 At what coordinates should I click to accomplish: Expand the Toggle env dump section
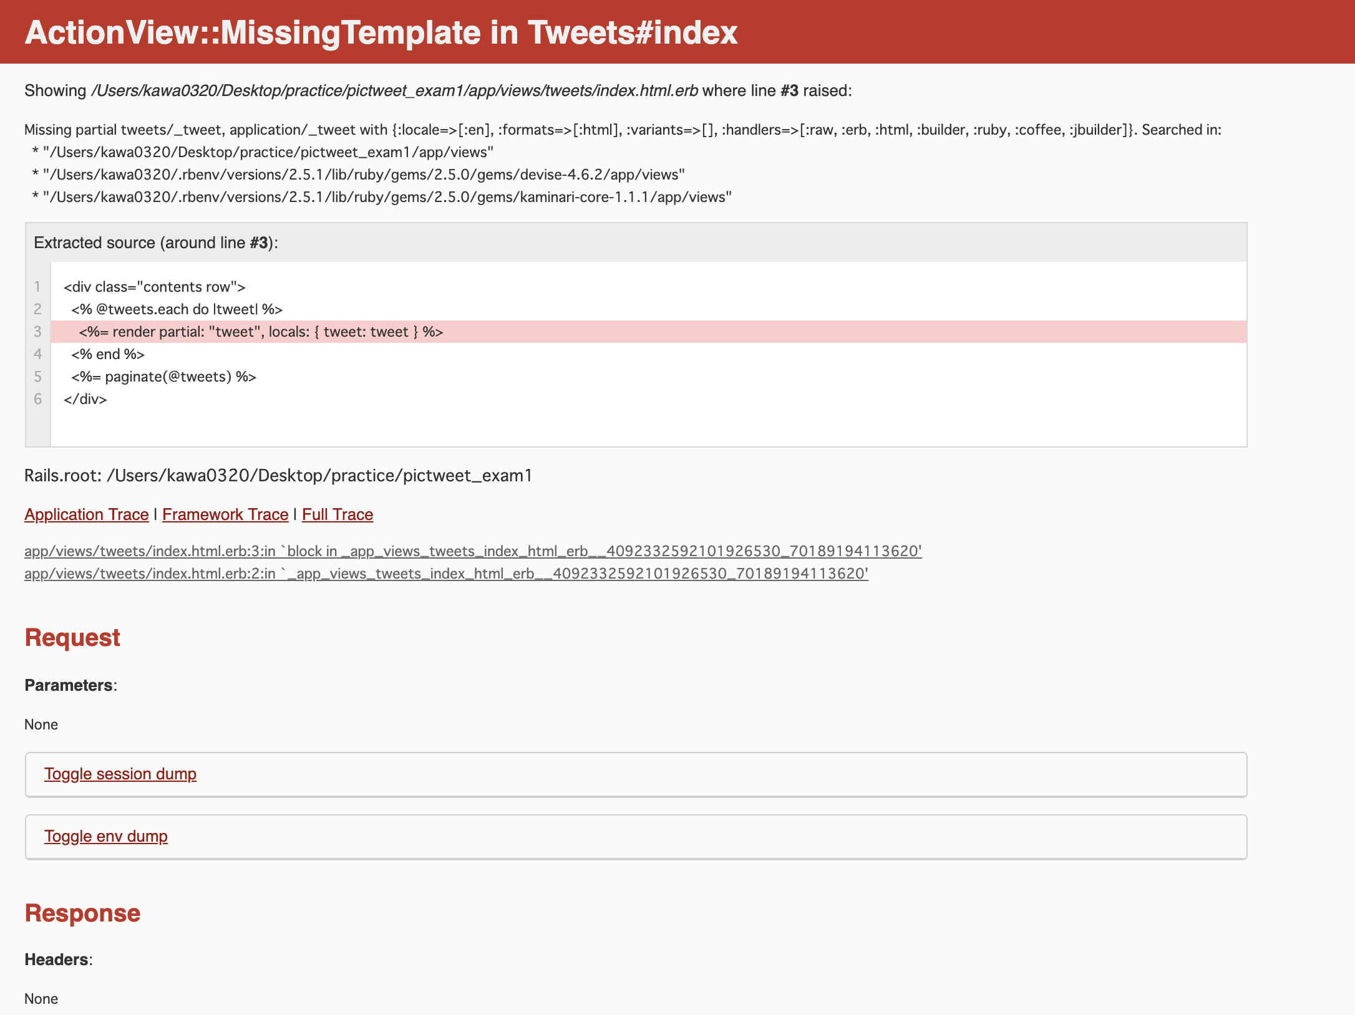click(105, 836)
